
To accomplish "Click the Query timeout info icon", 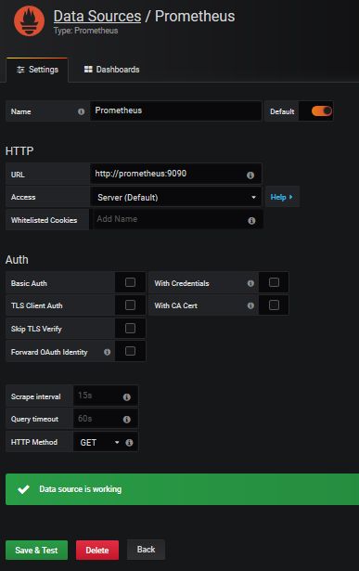I will [126, 420].
